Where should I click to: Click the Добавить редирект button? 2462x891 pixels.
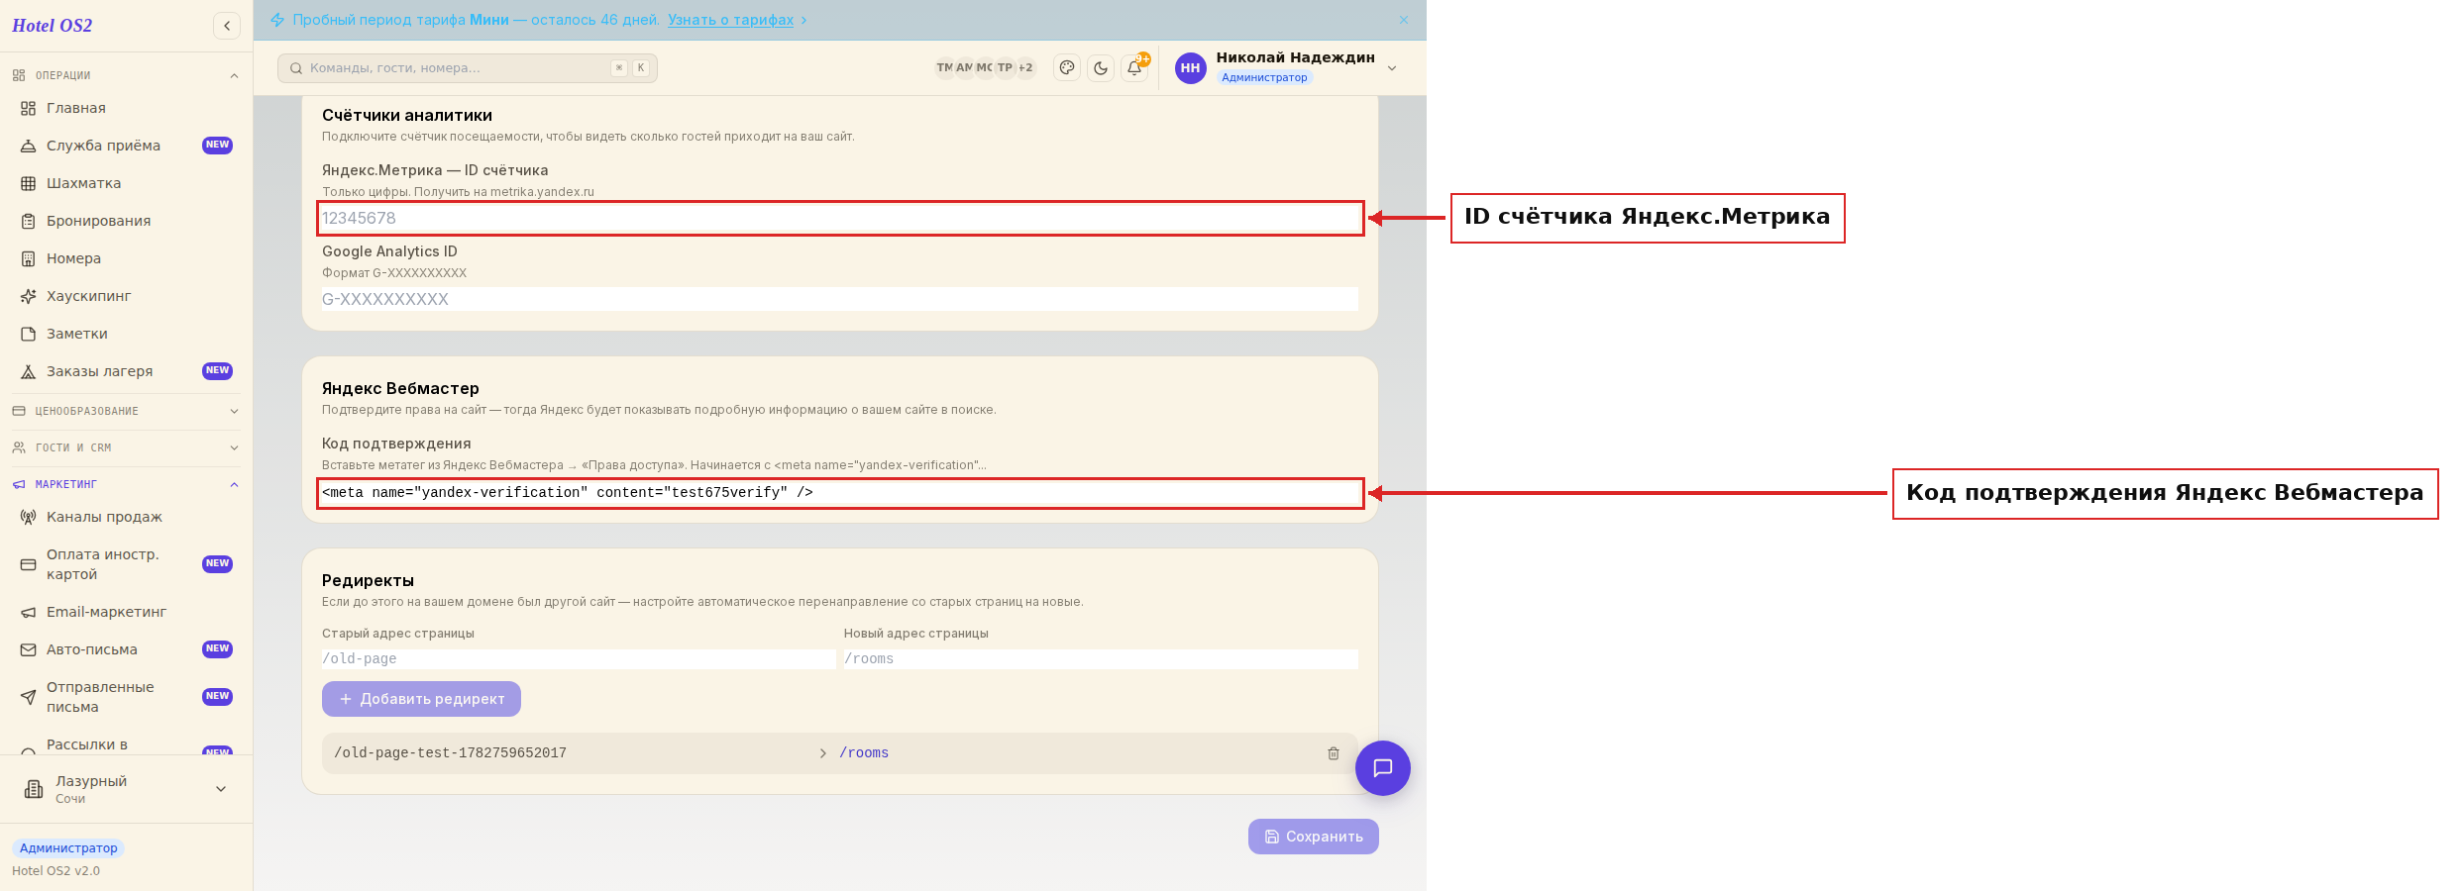[x=421, y=699]
